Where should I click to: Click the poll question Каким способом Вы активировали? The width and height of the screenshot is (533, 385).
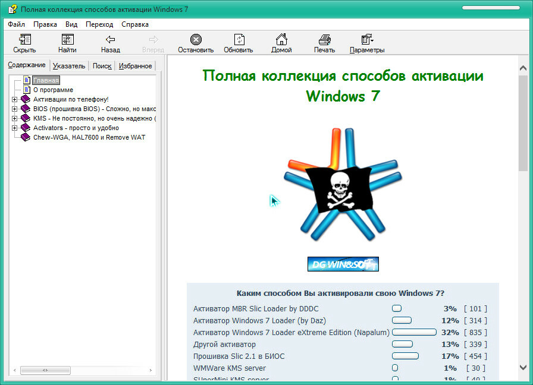[340, 293]
